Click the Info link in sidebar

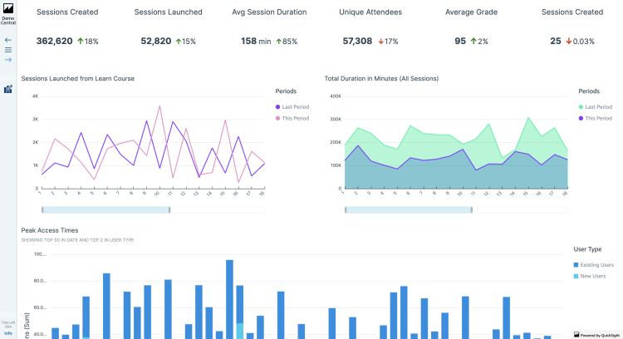[x=7, y=332]
